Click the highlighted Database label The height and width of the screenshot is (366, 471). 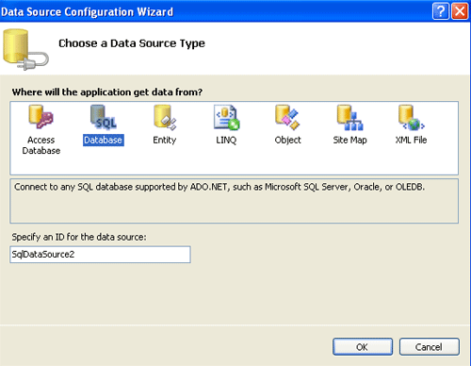(104, 140)
